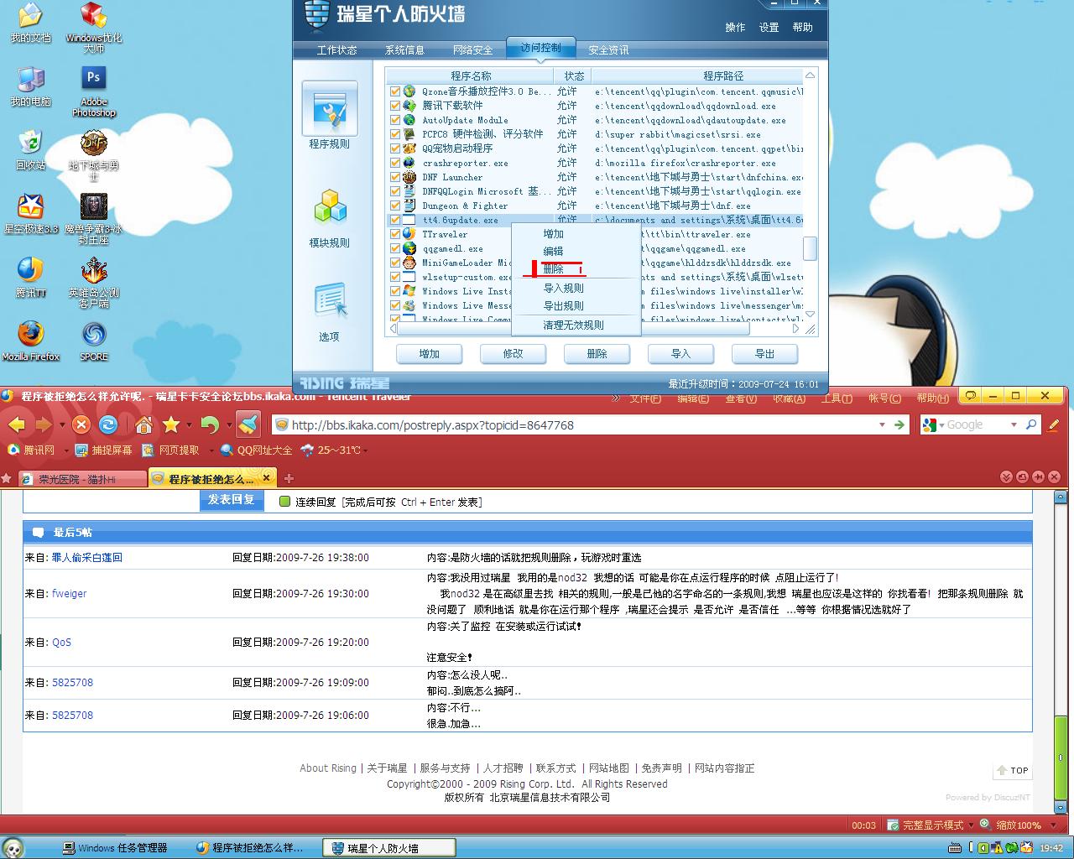Refresh the page in Tencent Traveler

point(108,424)
